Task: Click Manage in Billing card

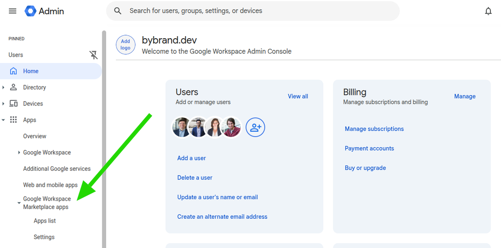Action: pos(465,96)
